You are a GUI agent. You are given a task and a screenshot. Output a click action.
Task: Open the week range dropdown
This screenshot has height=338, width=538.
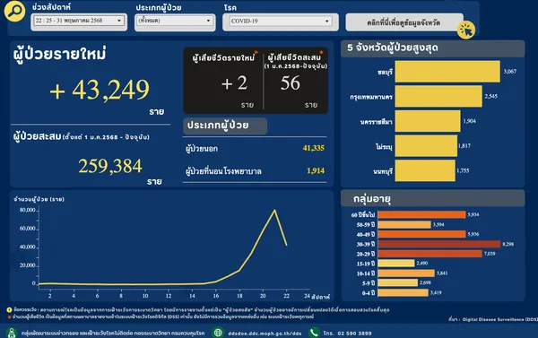[79, 21]
